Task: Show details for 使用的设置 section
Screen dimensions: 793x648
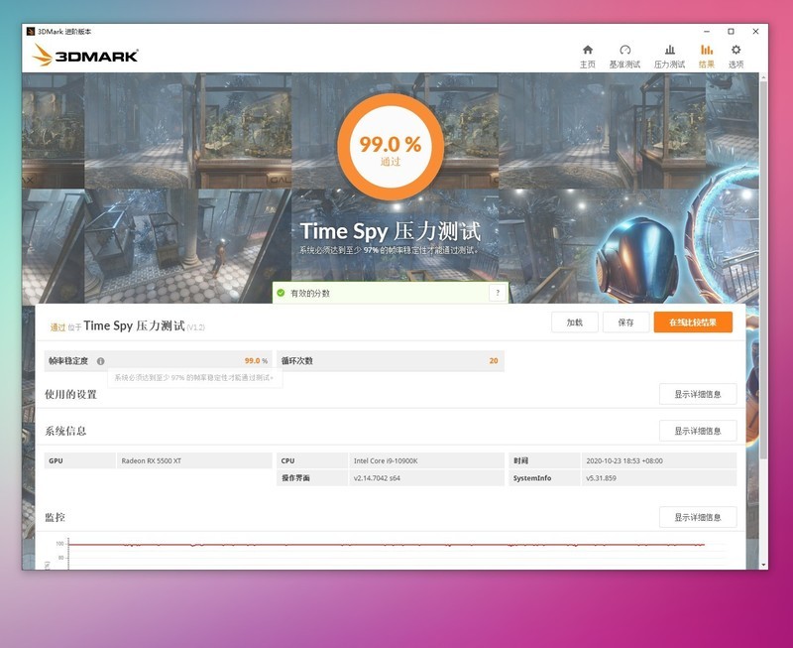Action: click(x=698, y=394)
